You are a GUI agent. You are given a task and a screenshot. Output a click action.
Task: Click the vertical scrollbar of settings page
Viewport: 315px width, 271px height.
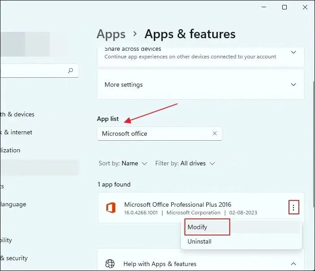(x=313, y=144)
